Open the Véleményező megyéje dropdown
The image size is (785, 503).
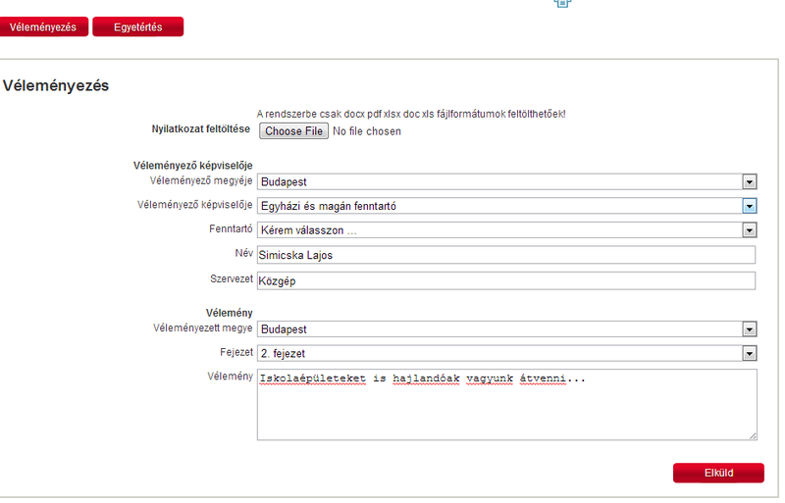(x=506, y=181)
